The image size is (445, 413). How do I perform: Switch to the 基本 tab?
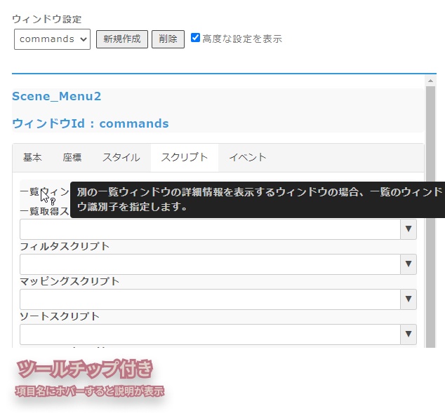(x=32, y=157)
